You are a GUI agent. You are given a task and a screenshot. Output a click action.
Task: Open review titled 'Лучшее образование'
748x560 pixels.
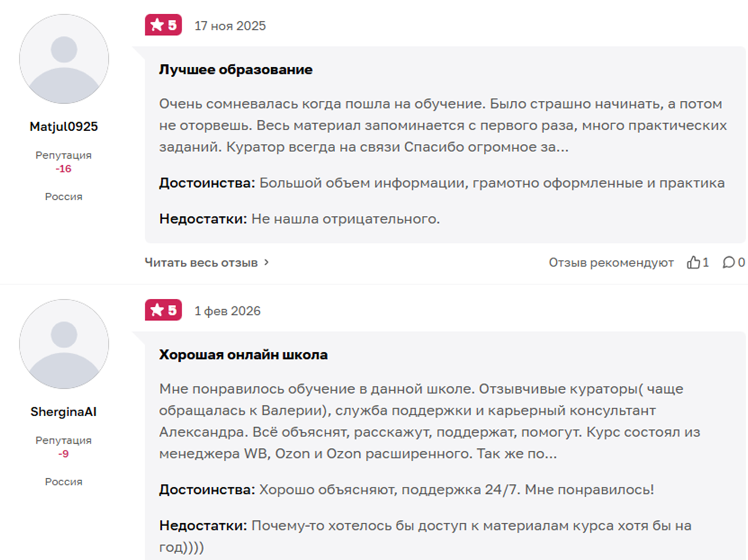click(236, 70)
